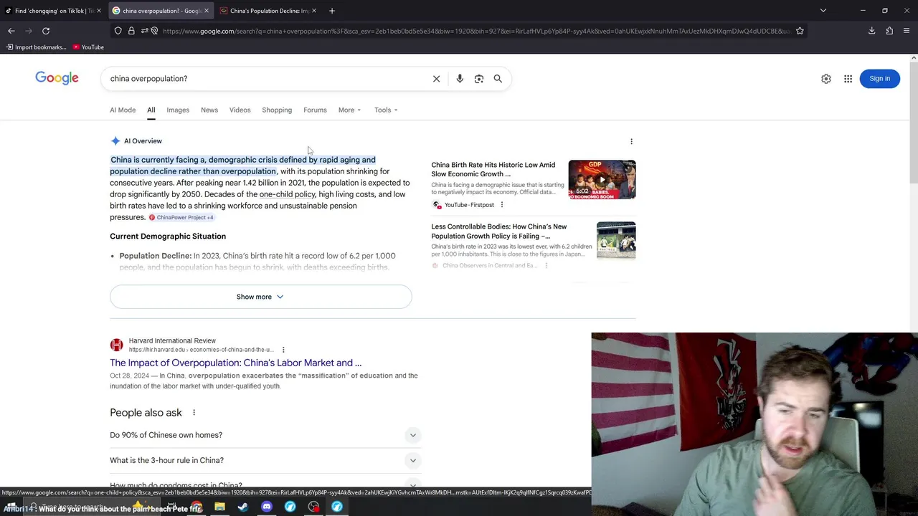The width and height of the screenshot is (918, 516).
Task: Expand 'Do 90% of Chinese own homes?'
Action: click(265, 435)
